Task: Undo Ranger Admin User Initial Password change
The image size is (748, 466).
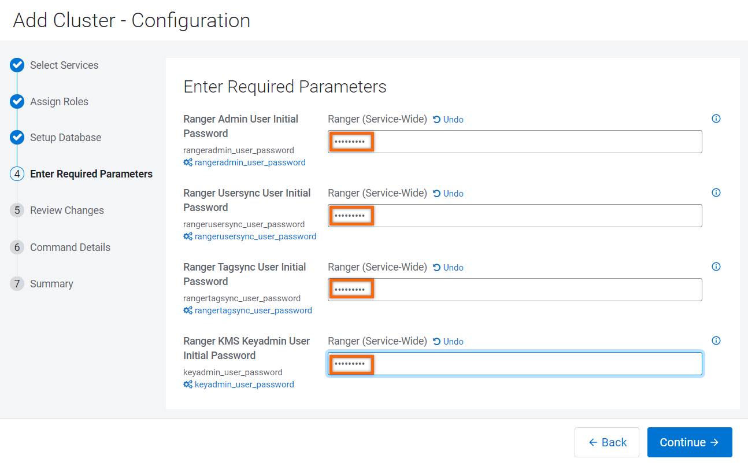Action: click(448, 120)
